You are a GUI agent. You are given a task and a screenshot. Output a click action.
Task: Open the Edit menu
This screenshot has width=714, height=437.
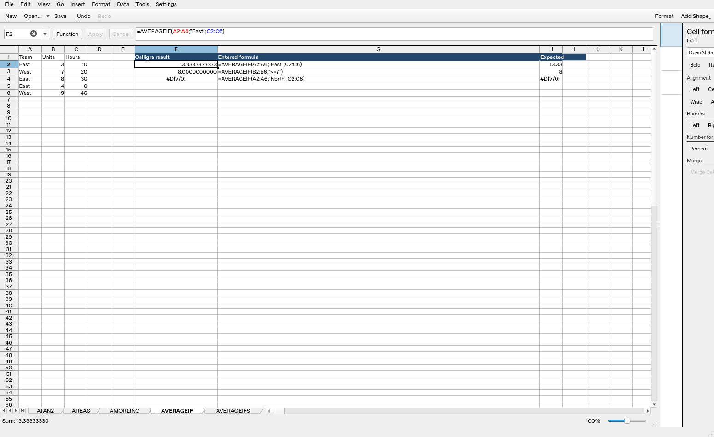coord(25,4)
